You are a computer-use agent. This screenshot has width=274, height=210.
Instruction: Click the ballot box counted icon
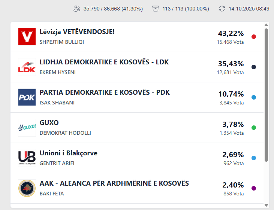(156, 9)
